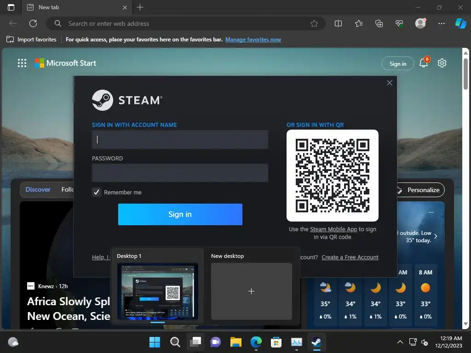Open the Steam Mobile App link

333,229
